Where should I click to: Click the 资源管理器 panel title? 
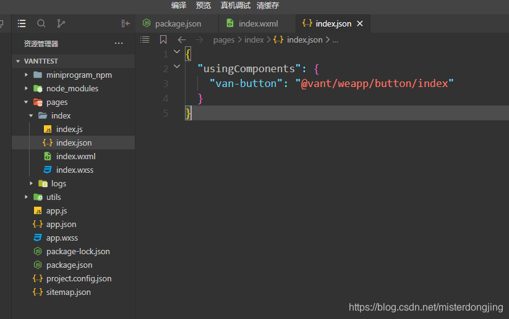click(41, 44)
